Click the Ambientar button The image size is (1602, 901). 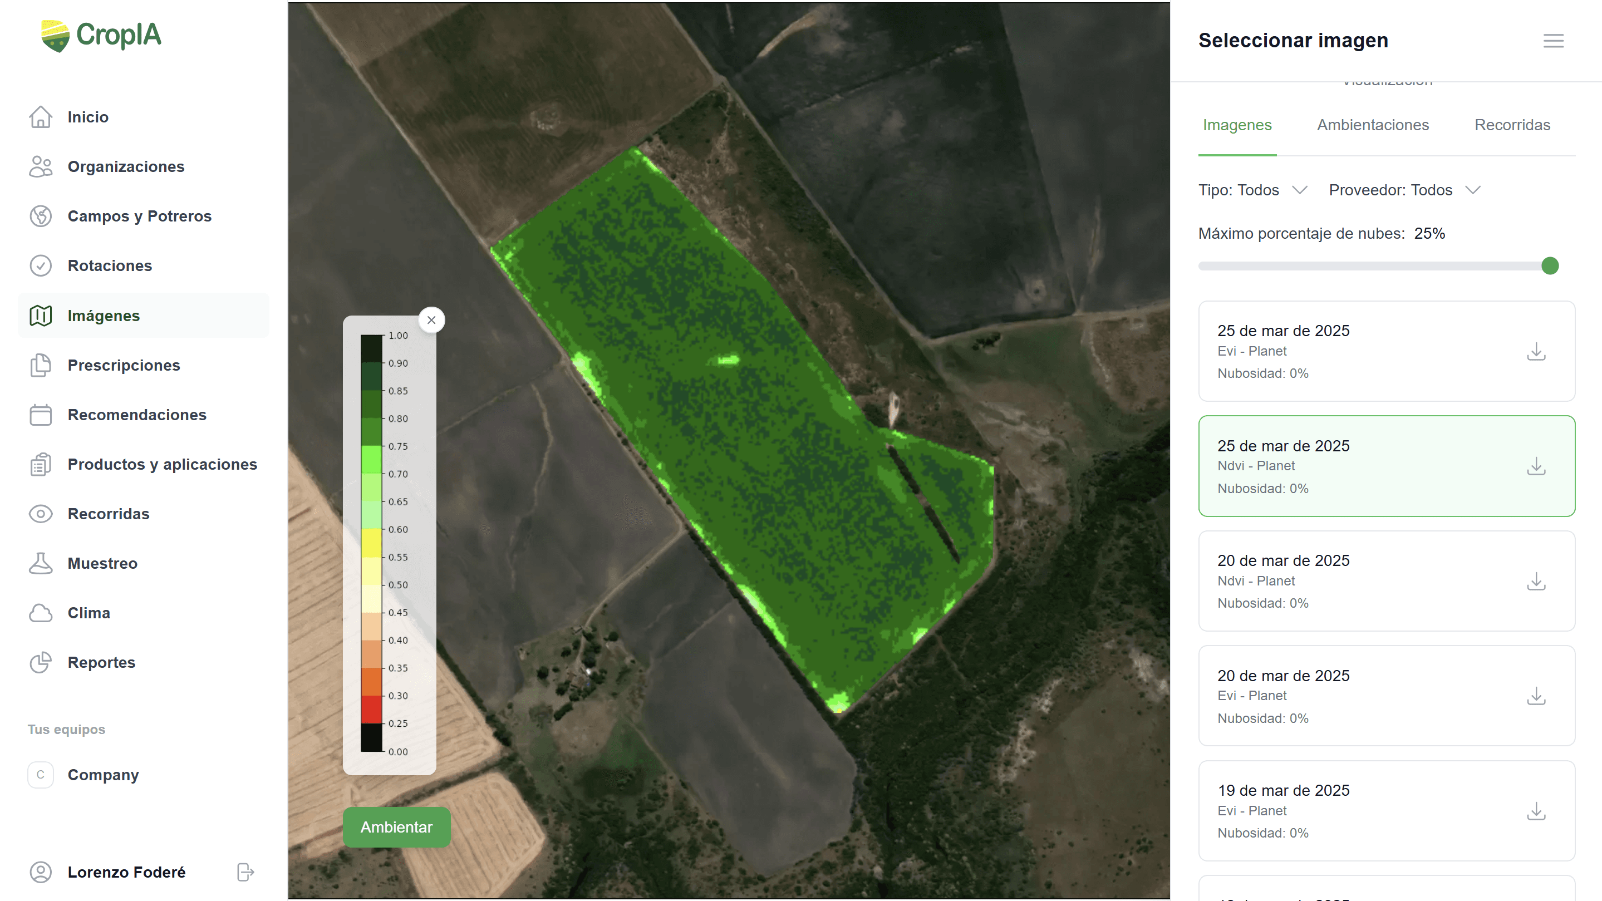pyautogui.click(x=396, y=827)
